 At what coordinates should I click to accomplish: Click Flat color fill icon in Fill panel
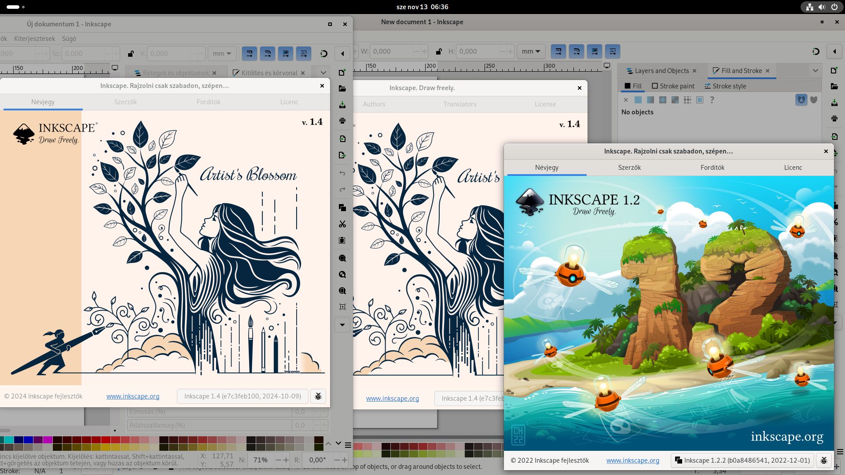638,100
